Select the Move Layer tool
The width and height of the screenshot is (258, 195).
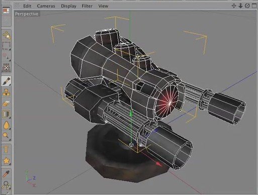coord(7,35)
